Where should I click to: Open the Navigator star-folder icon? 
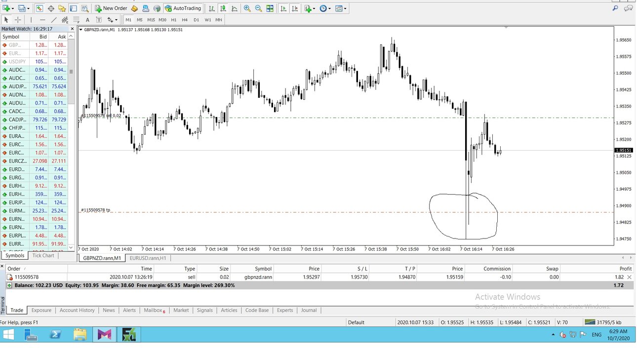pyautogui.click(x=62, y=8)
